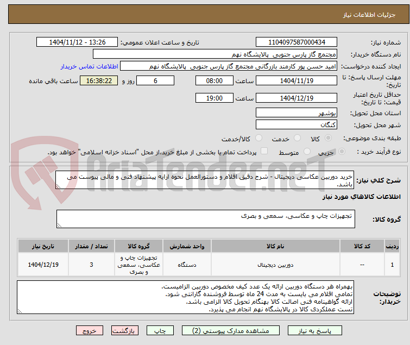Click the resize handle of description textarea
The image size is (410, 345).
pos(58,186)
